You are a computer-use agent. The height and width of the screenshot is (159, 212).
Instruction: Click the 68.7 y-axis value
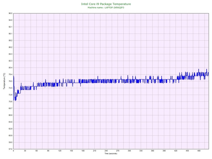pyautogui.click(x=10, y=108)
